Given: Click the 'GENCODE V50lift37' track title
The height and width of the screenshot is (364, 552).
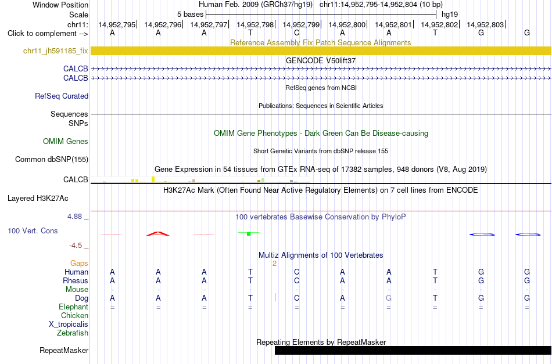Looking at the screenshot, I should [x=320, y=60].
